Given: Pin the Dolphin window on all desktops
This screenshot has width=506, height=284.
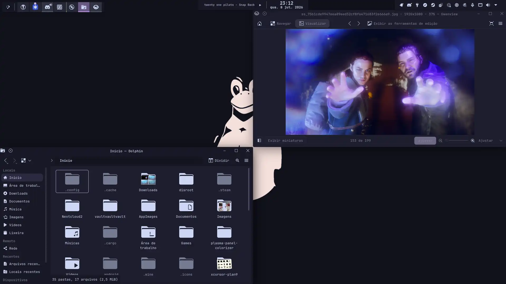Looking at the screenshot, I should pyautogui.click(x=11, y=151).
